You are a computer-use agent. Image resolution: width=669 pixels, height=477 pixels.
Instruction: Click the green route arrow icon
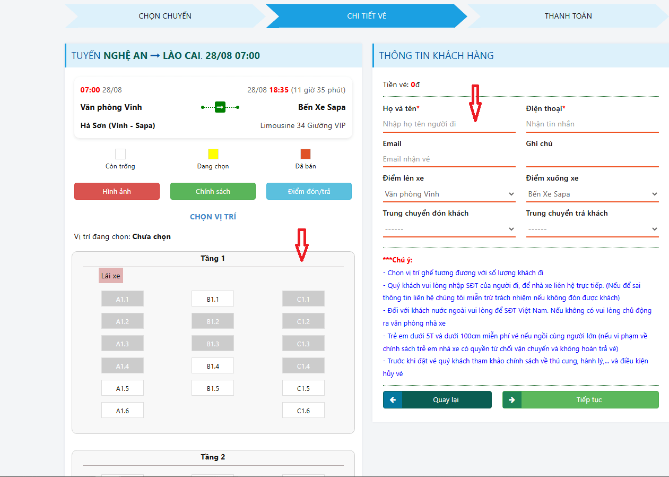220,107
